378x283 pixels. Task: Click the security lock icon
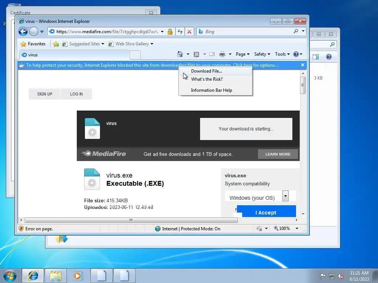coord(170,32)
